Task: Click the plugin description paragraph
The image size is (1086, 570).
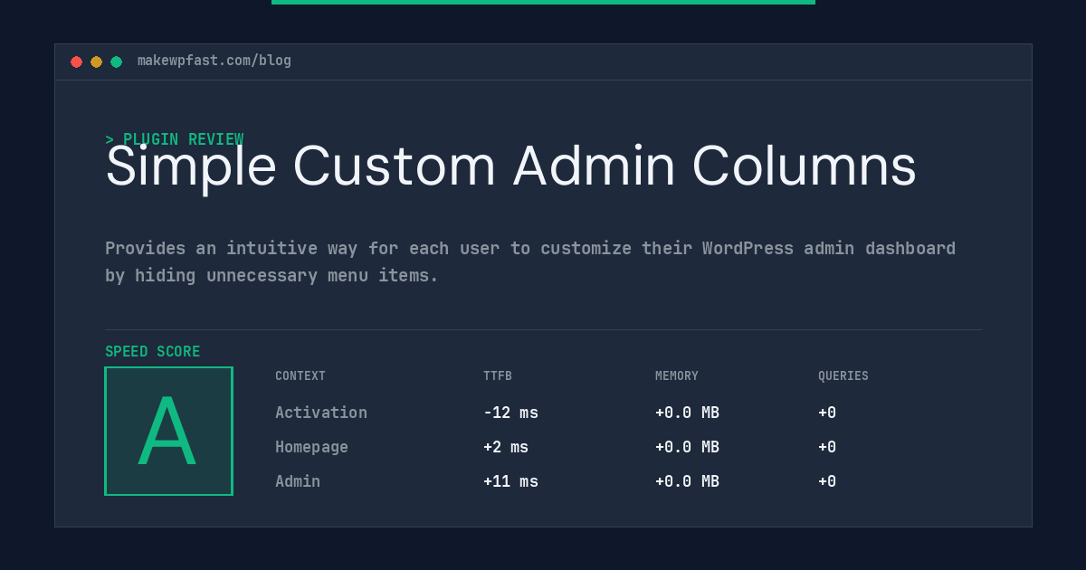Action: [530, 261]
